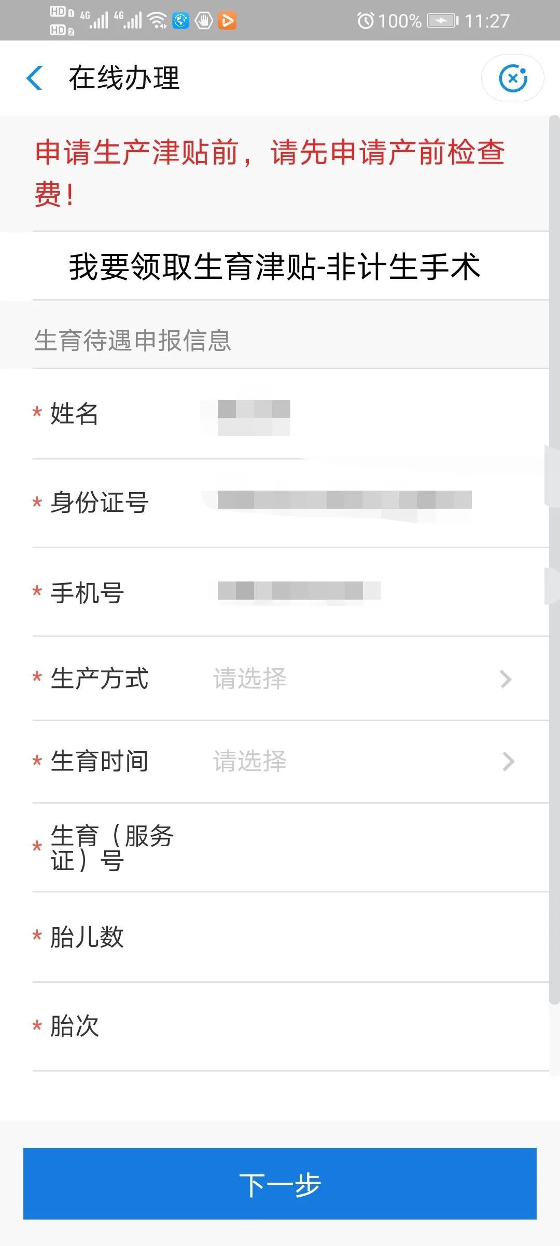Tap the Wi-Fi signal icon
This screenshot has width=560, height=1246.
157,21
